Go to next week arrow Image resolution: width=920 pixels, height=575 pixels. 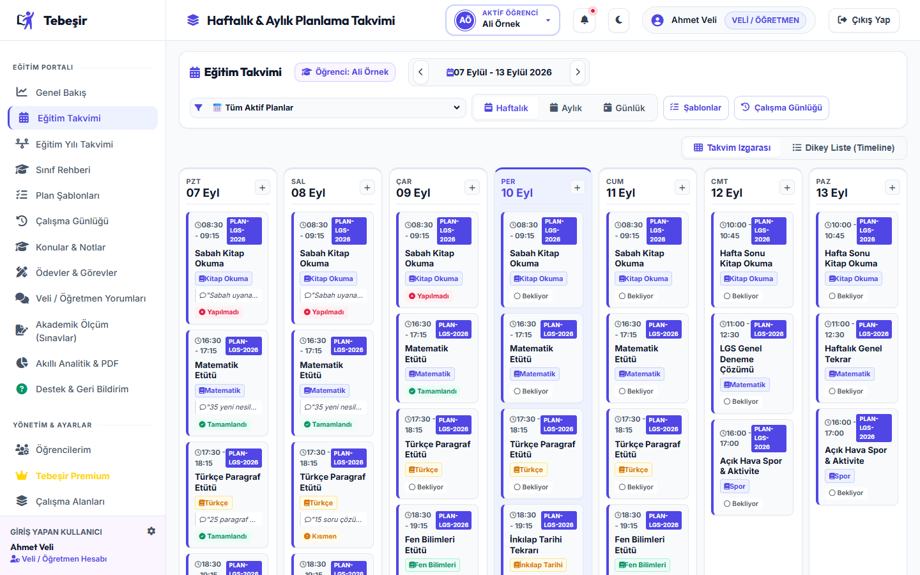point(578,72)
